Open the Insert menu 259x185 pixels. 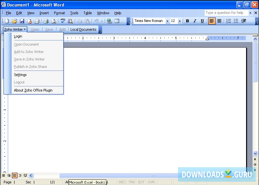point(44,13)
